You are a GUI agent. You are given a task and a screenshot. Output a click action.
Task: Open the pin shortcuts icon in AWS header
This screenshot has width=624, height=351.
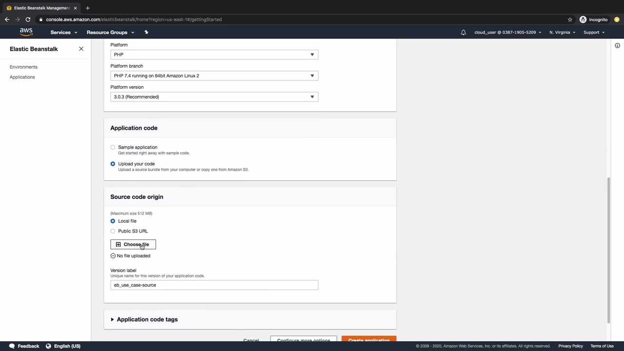[x=146, y=32]
